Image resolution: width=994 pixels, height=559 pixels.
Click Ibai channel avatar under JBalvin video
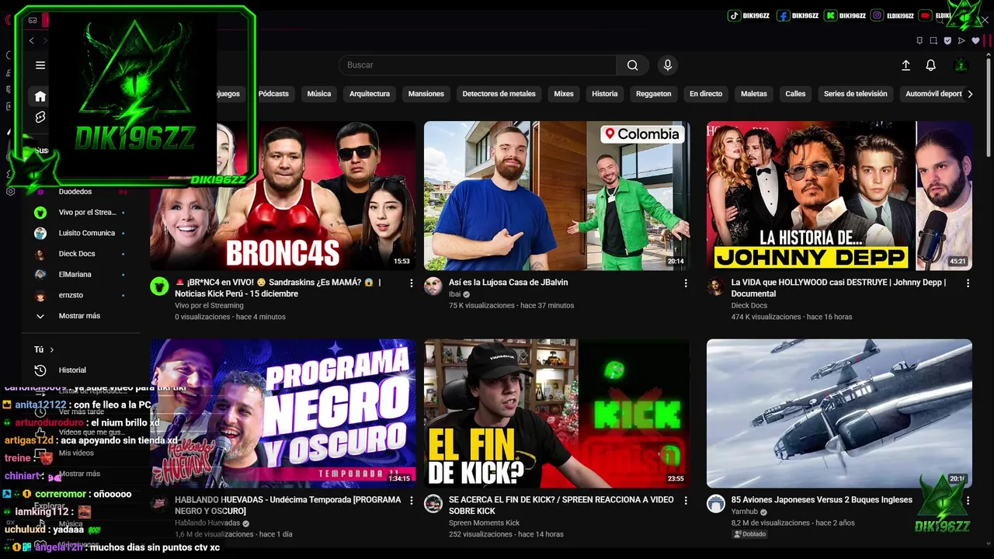click(x=433, y=286)
